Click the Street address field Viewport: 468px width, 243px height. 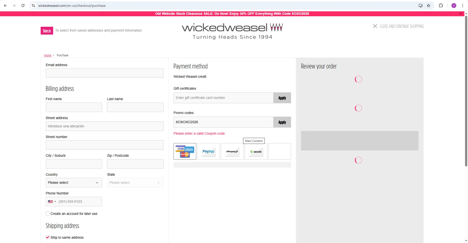(105, 126)
